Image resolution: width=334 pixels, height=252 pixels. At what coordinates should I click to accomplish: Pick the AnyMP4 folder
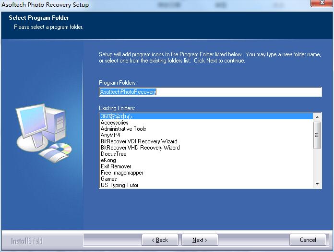pos(206,135)
